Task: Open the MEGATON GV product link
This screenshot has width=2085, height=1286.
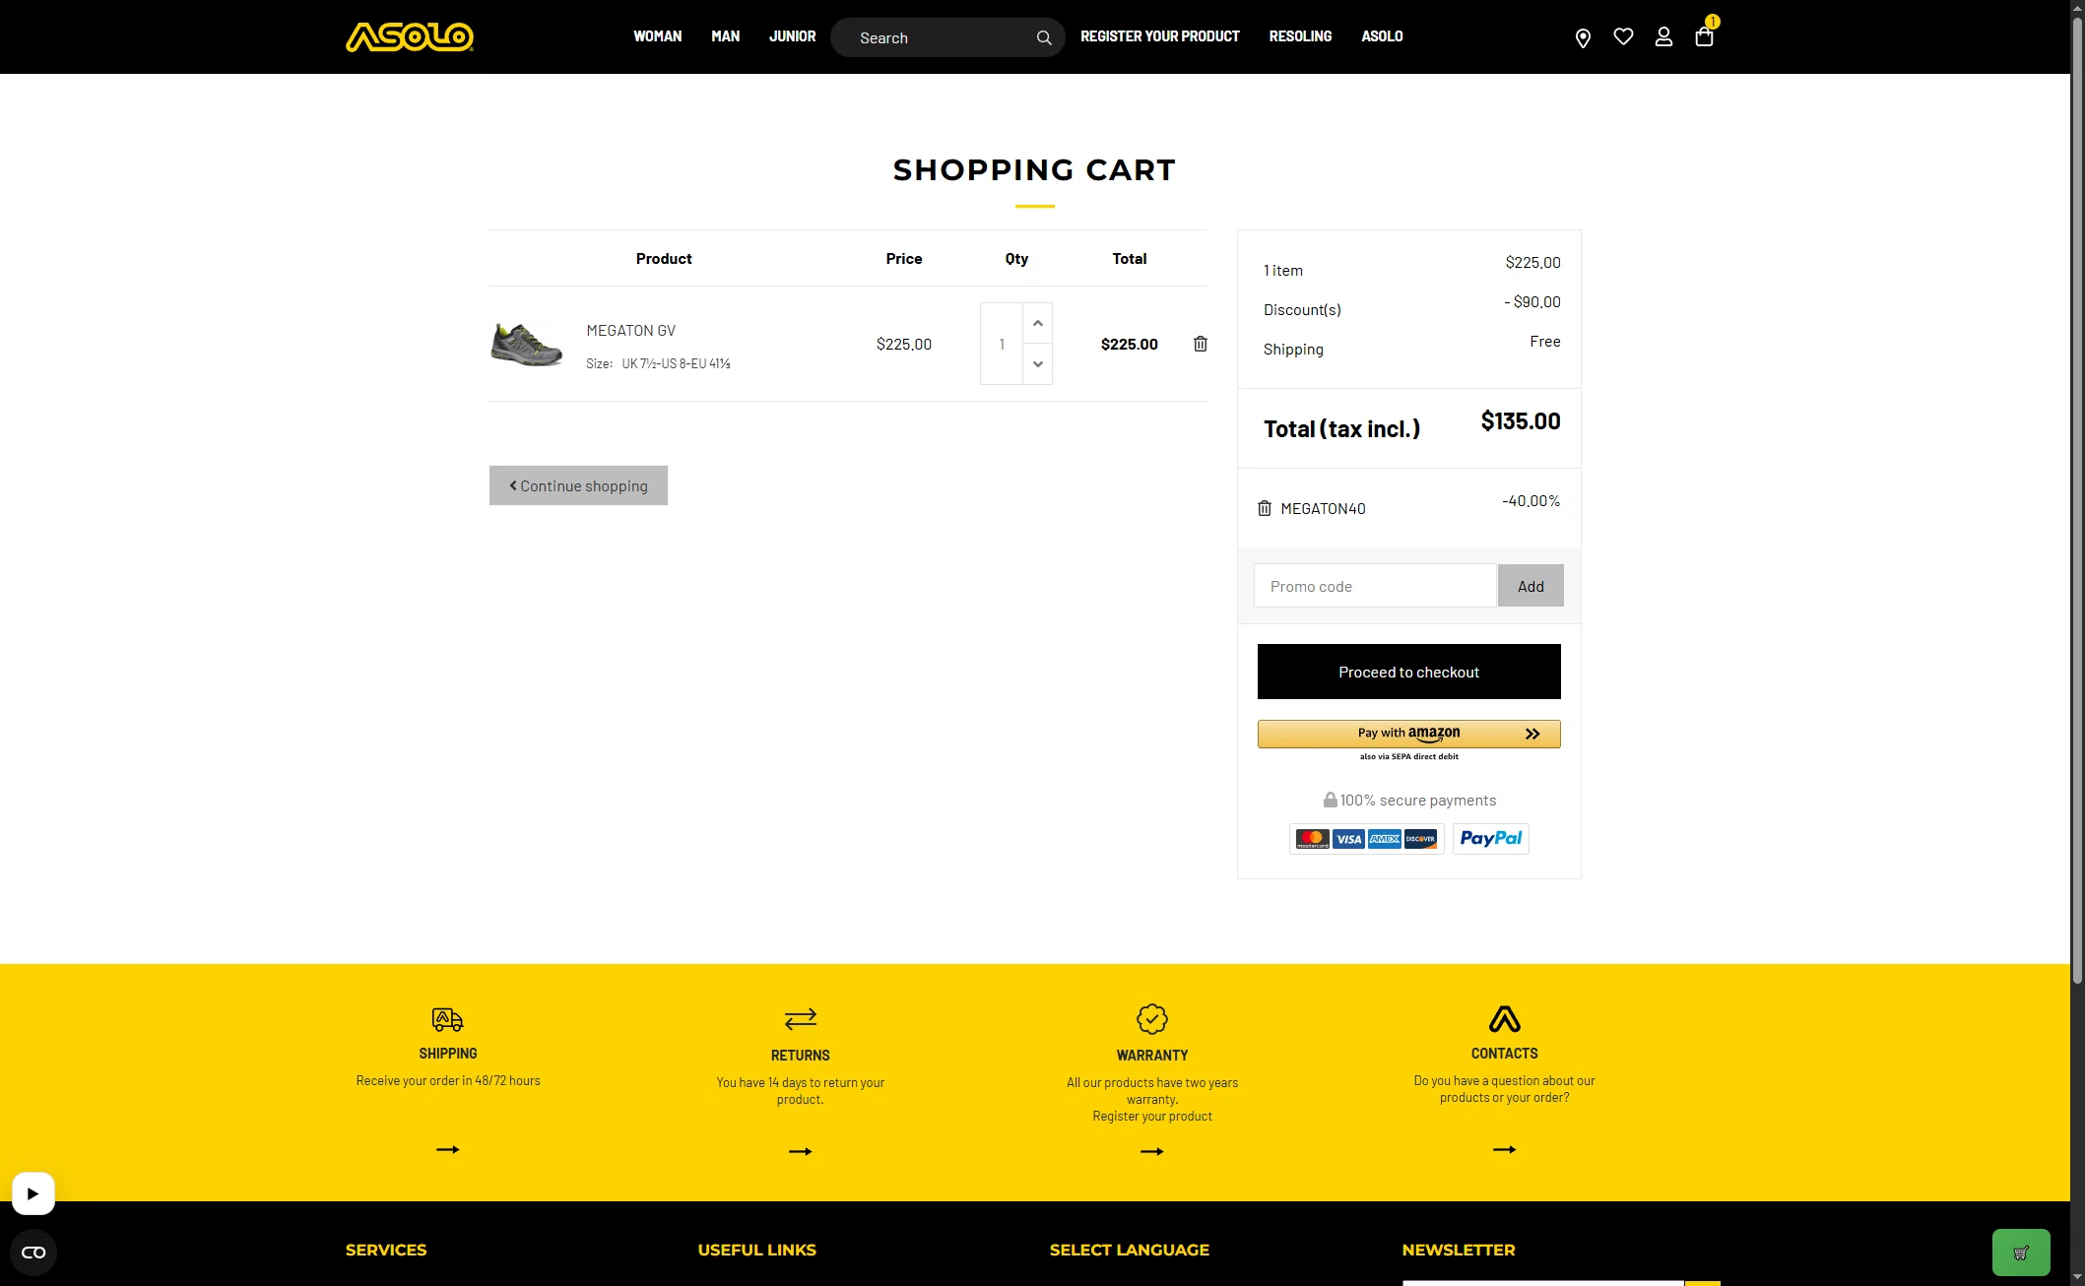Action: pyautogui.click(x=631, y=331)
